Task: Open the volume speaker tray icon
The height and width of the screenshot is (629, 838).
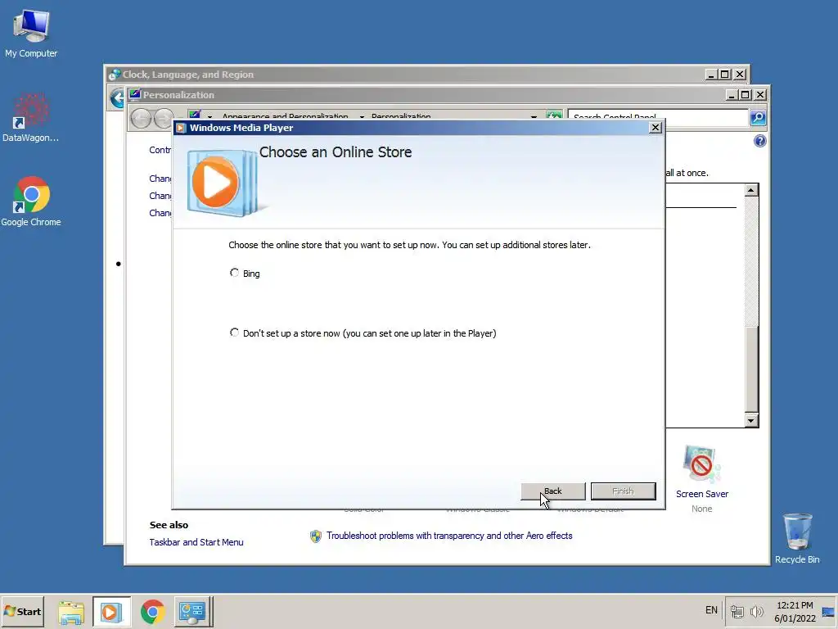Action: tap(757, 612)
